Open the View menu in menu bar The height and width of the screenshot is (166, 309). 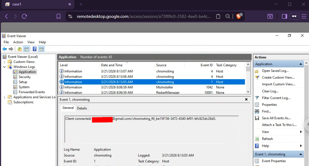coord(31,42)
